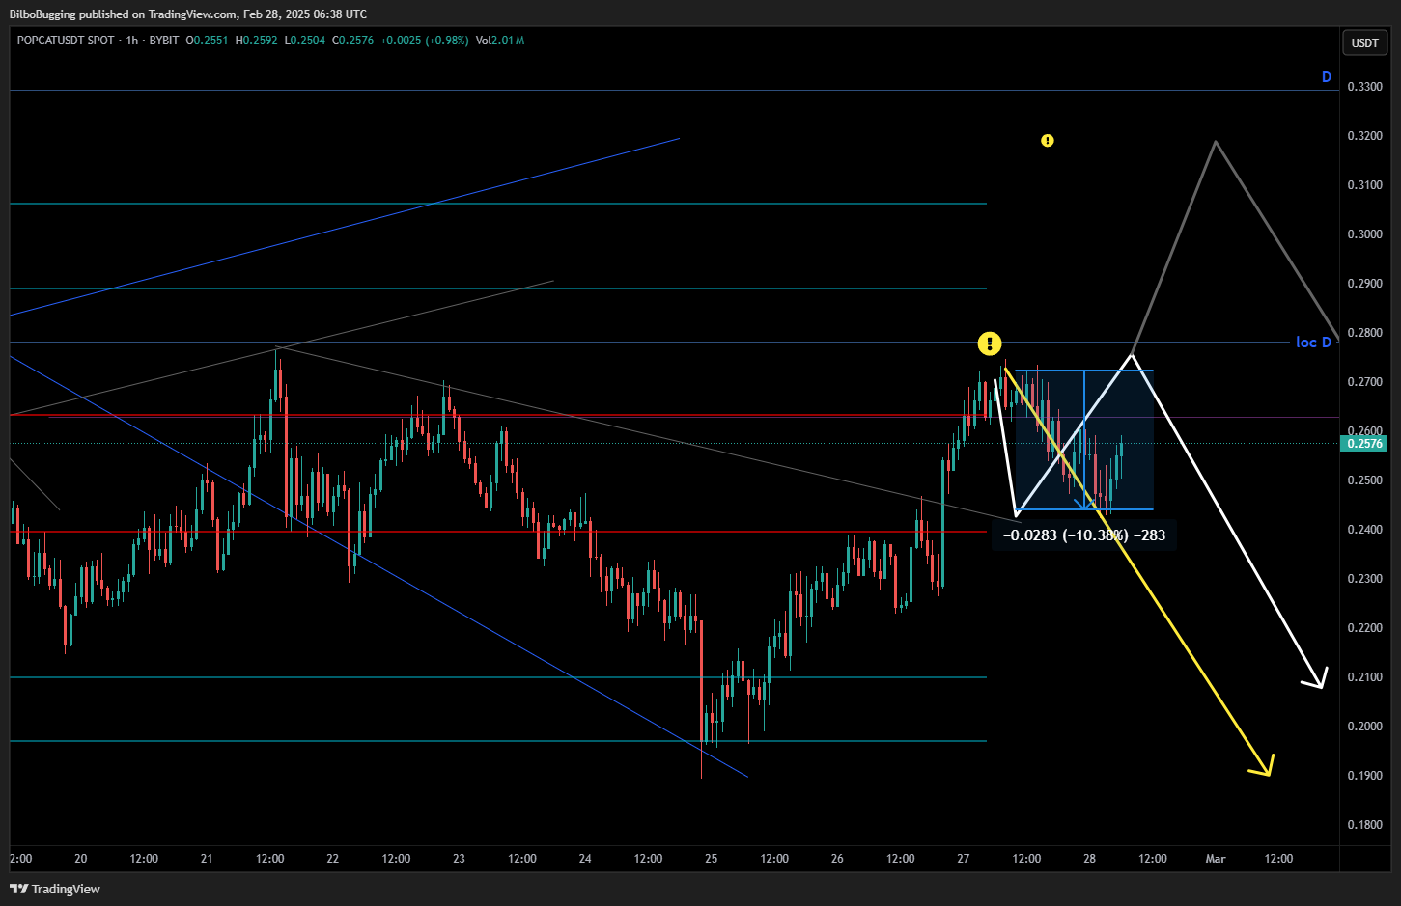Click the USDT currency button
This screenshot has width=1401, height=906.
click(x=1364, y=42)
